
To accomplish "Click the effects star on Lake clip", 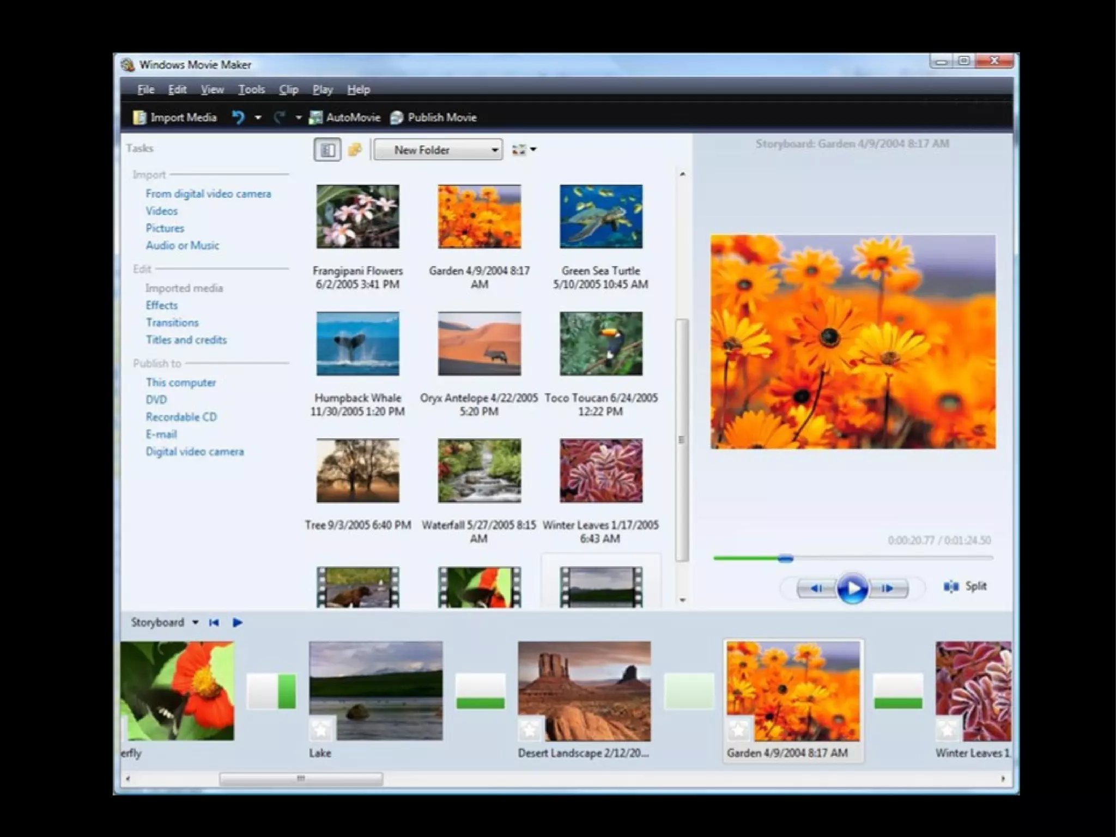I will pyautogui.click(x=322, y=729).
